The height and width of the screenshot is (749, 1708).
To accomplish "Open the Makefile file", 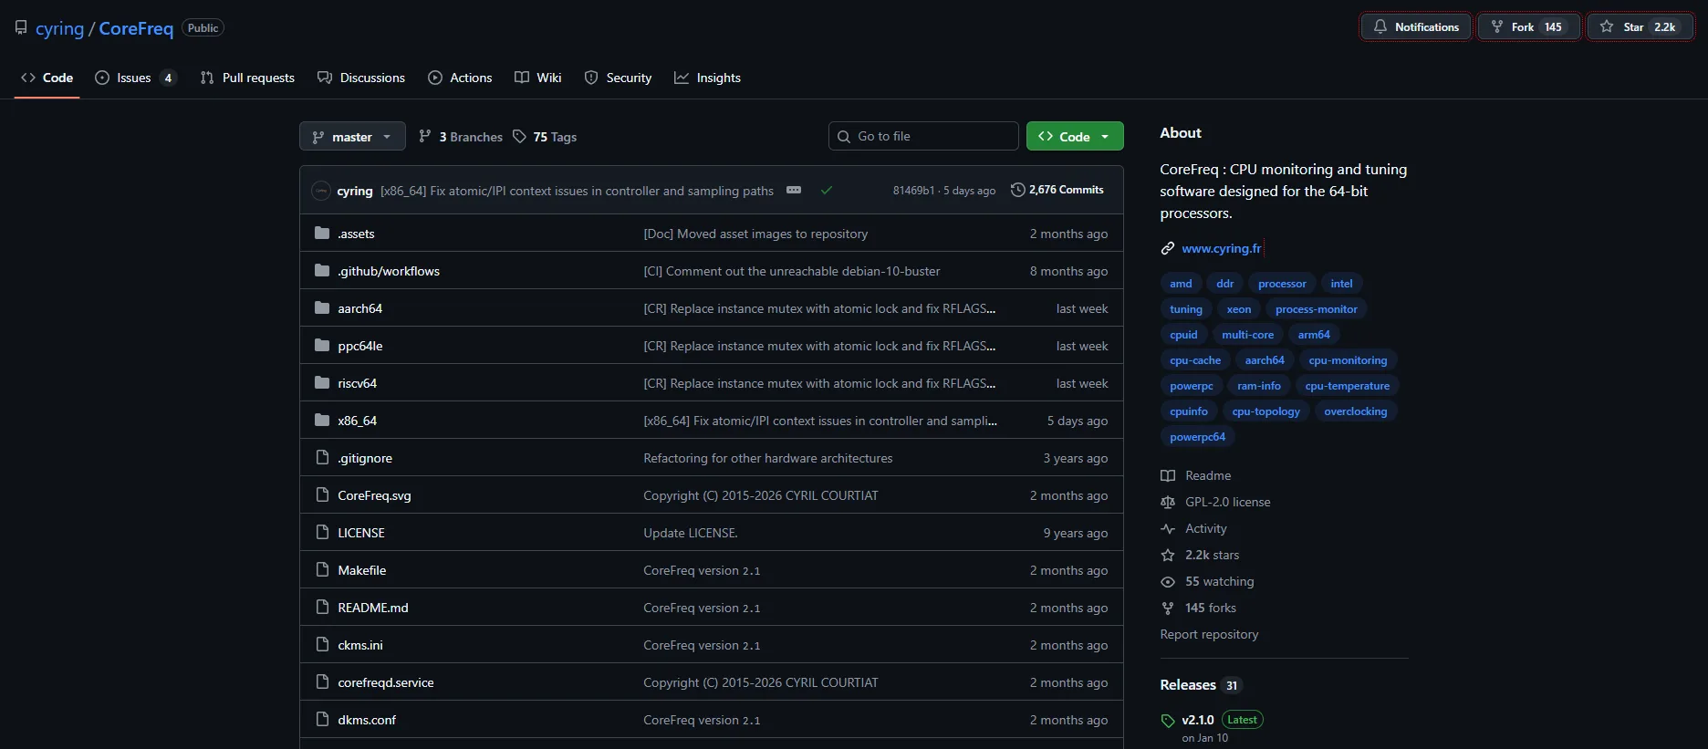I will pyautogui.click(x=361, y=570).
